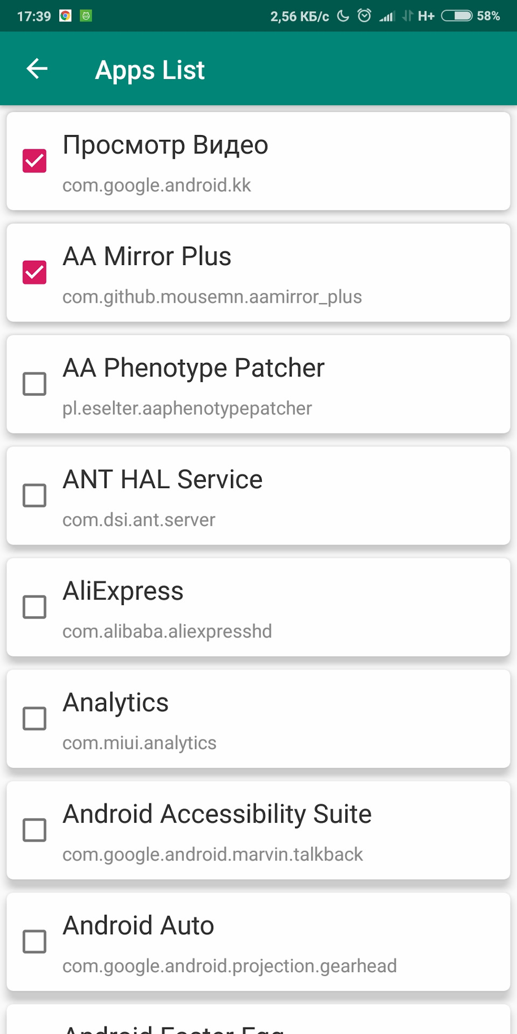Uncheck the AA Mirror Plus checkbox
The width and height of the screenshot is (517, 1034).
34,273
